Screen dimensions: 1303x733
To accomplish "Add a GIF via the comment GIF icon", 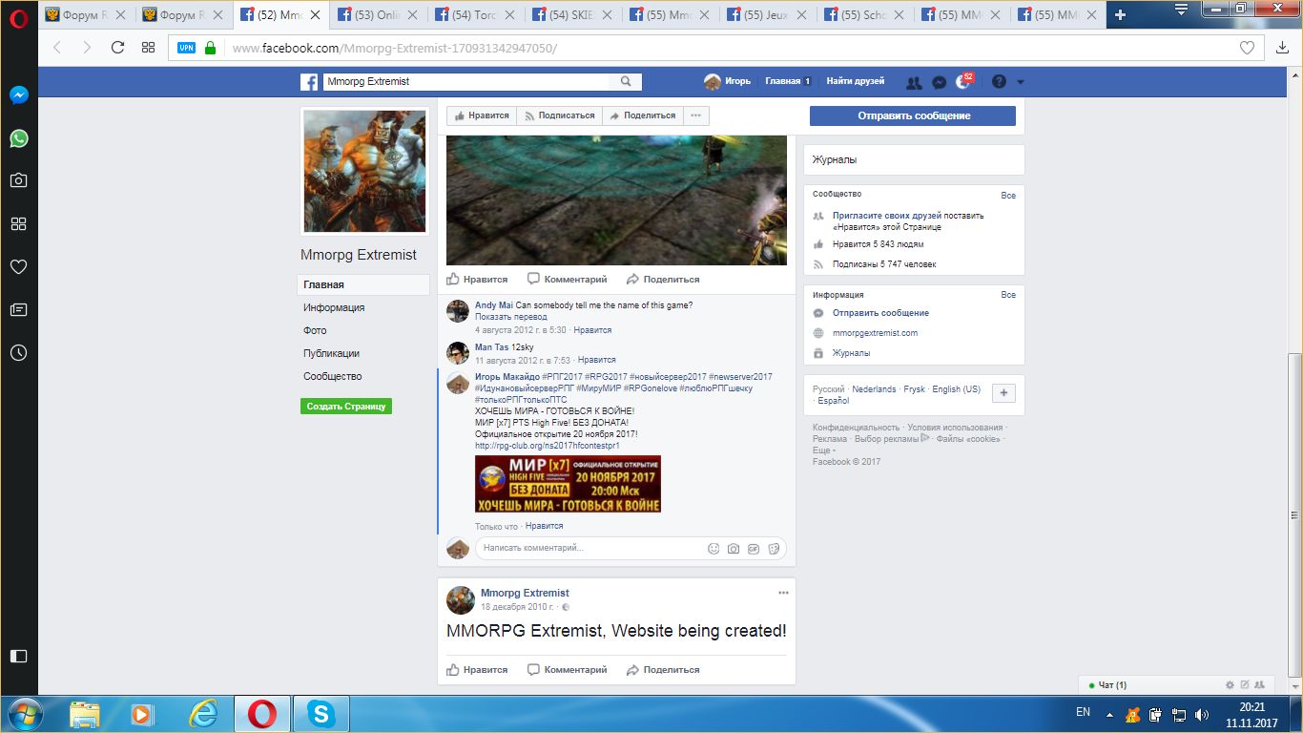I will coord(754,549).
